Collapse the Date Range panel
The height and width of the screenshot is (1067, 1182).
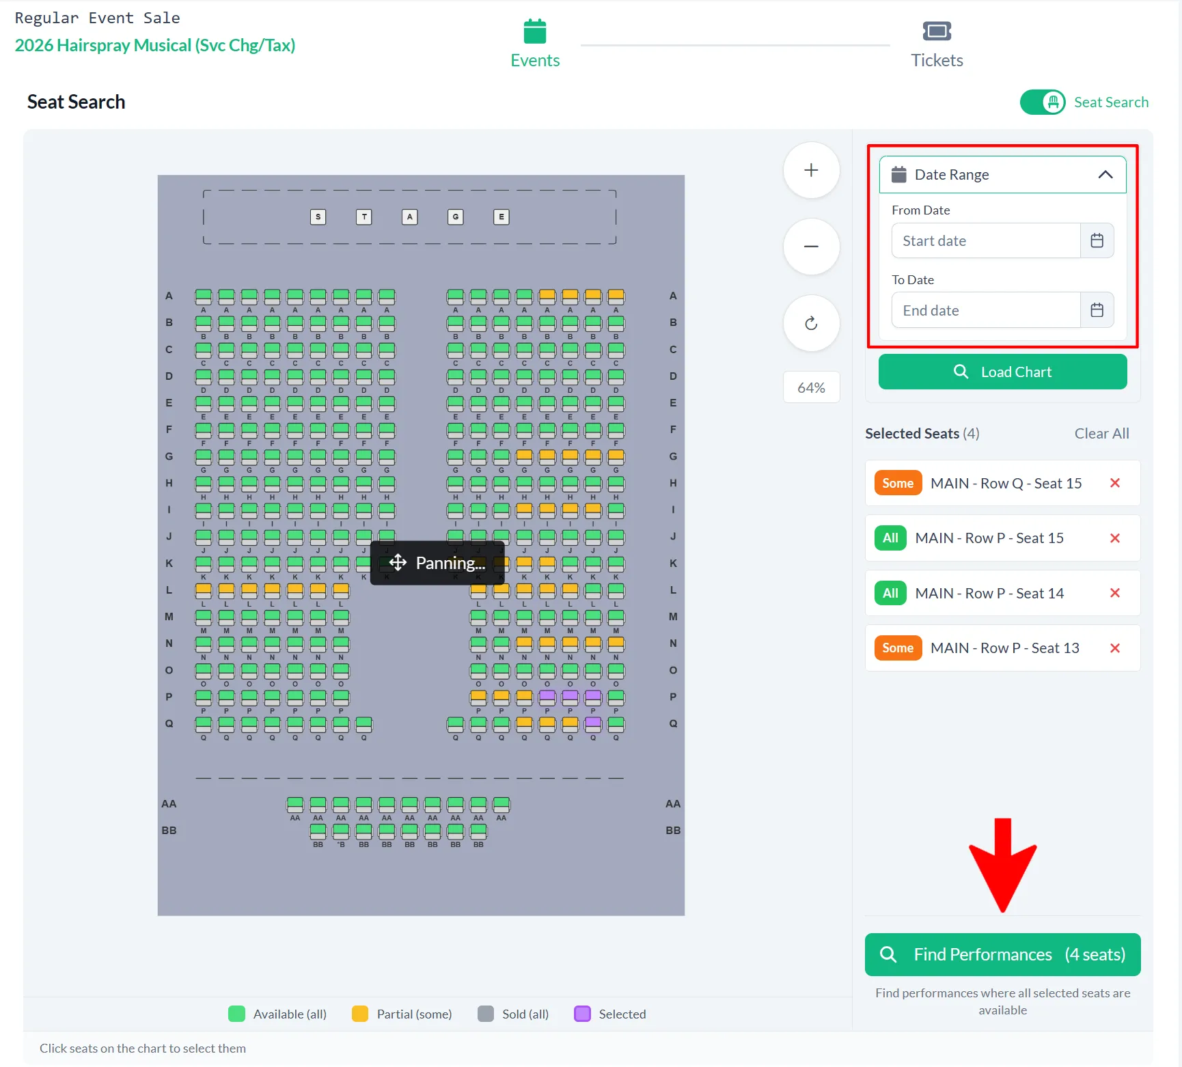point(1105,175)
